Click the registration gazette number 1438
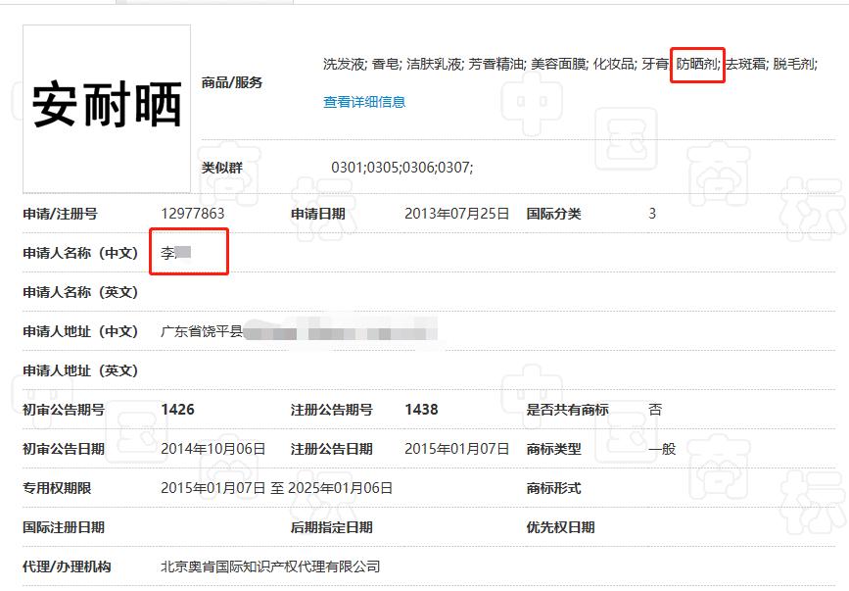 [419, 409]
